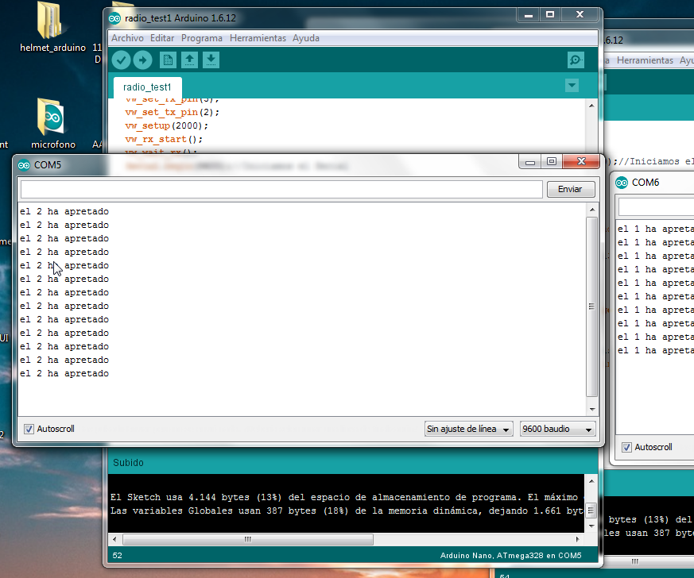Click the COM5 serial input field
The image size is (694, 578).
pos(281,189)
